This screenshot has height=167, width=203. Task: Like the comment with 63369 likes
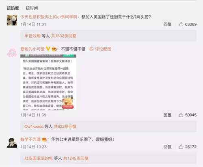(x=181, y=24)
